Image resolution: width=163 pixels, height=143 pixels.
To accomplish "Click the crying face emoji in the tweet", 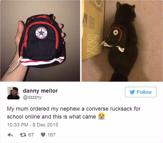I will [101, 116].
